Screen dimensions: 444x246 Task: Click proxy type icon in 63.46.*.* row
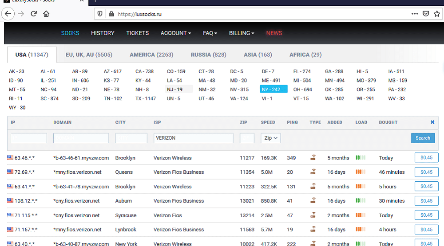[313, 157]
